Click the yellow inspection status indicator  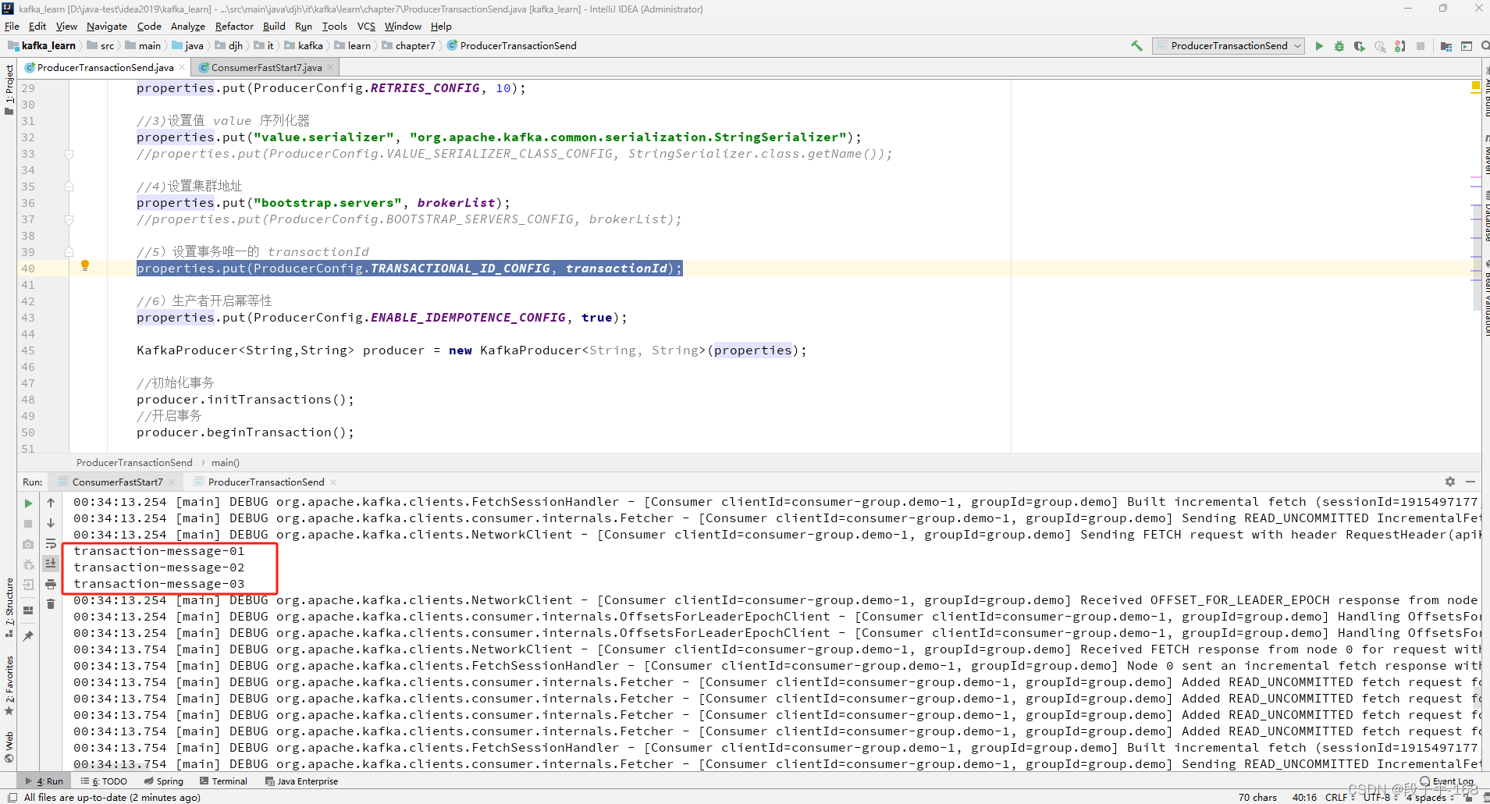point(1475,85)
